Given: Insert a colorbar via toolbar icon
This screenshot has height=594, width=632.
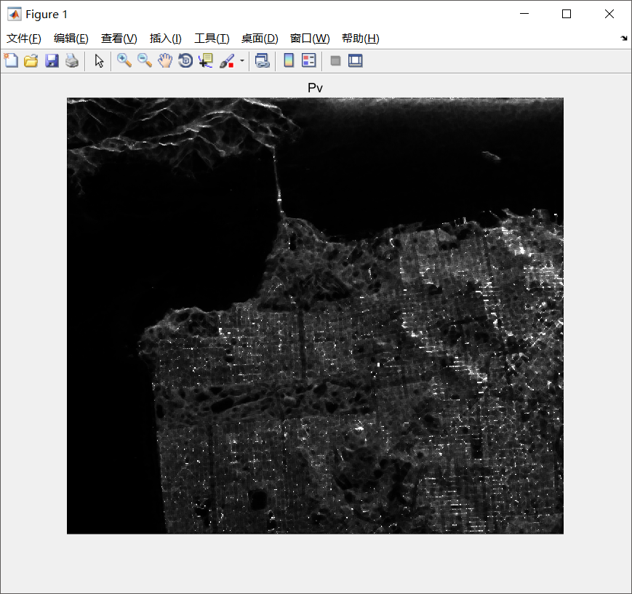Looking at the screenshot, I should pyautogui.click(x=289, y=61).
